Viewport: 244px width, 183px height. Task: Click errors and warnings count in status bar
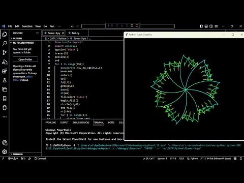pyautogui.click(x=13, y=159)
